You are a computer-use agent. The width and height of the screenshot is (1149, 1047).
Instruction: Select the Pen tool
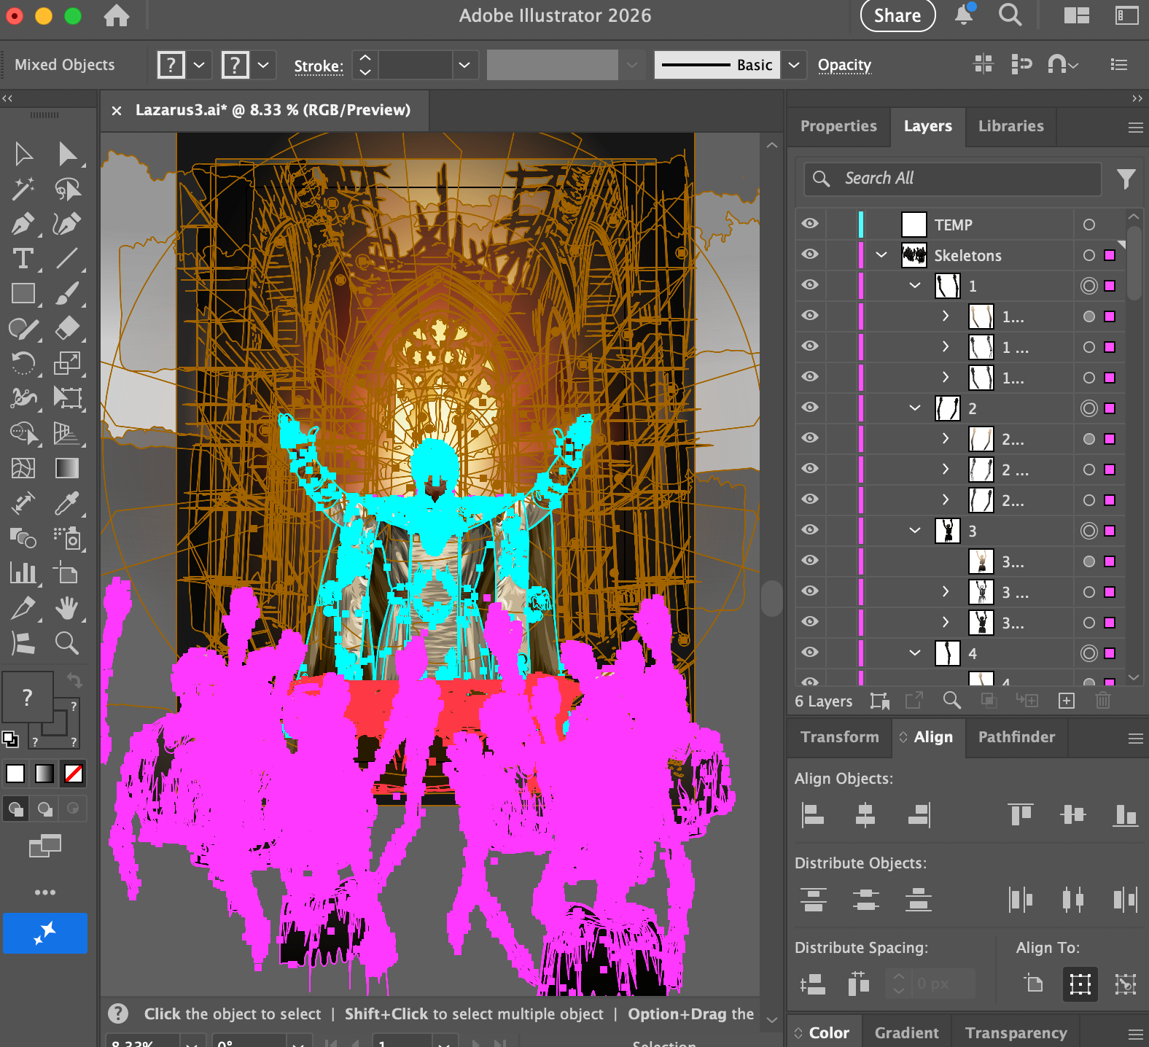[x=23, y=224]
